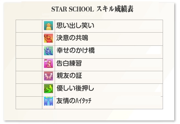This screenshot has width=180, height=124.
Task: Select the 幸せのかけ橋 running figure icon
Action: (48, 51)
